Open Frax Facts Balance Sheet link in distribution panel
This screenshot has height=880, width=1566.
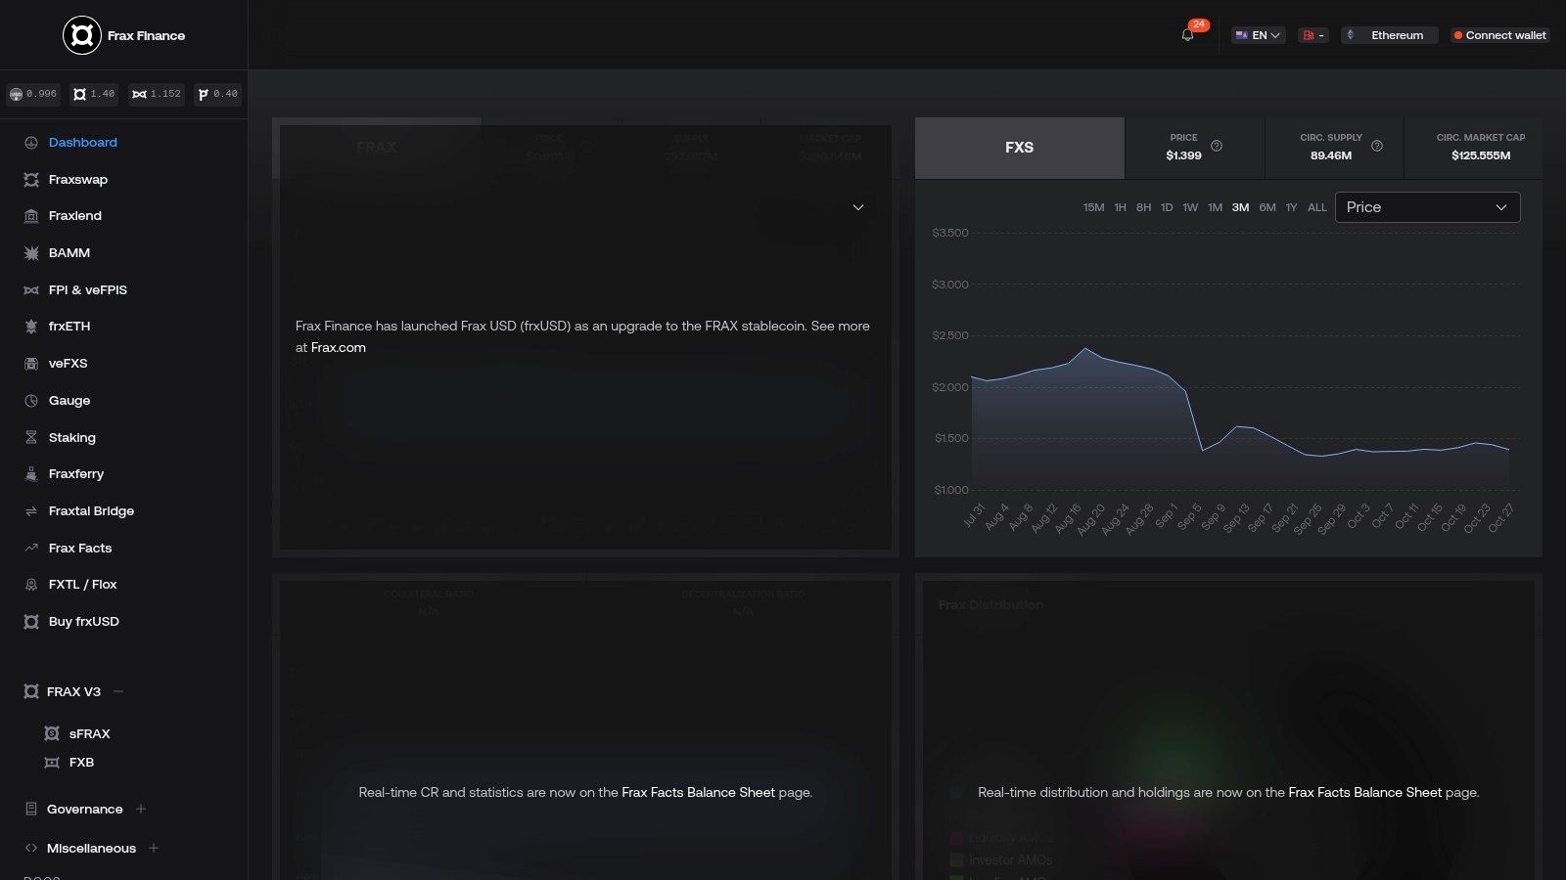[x=1364, y=793]
